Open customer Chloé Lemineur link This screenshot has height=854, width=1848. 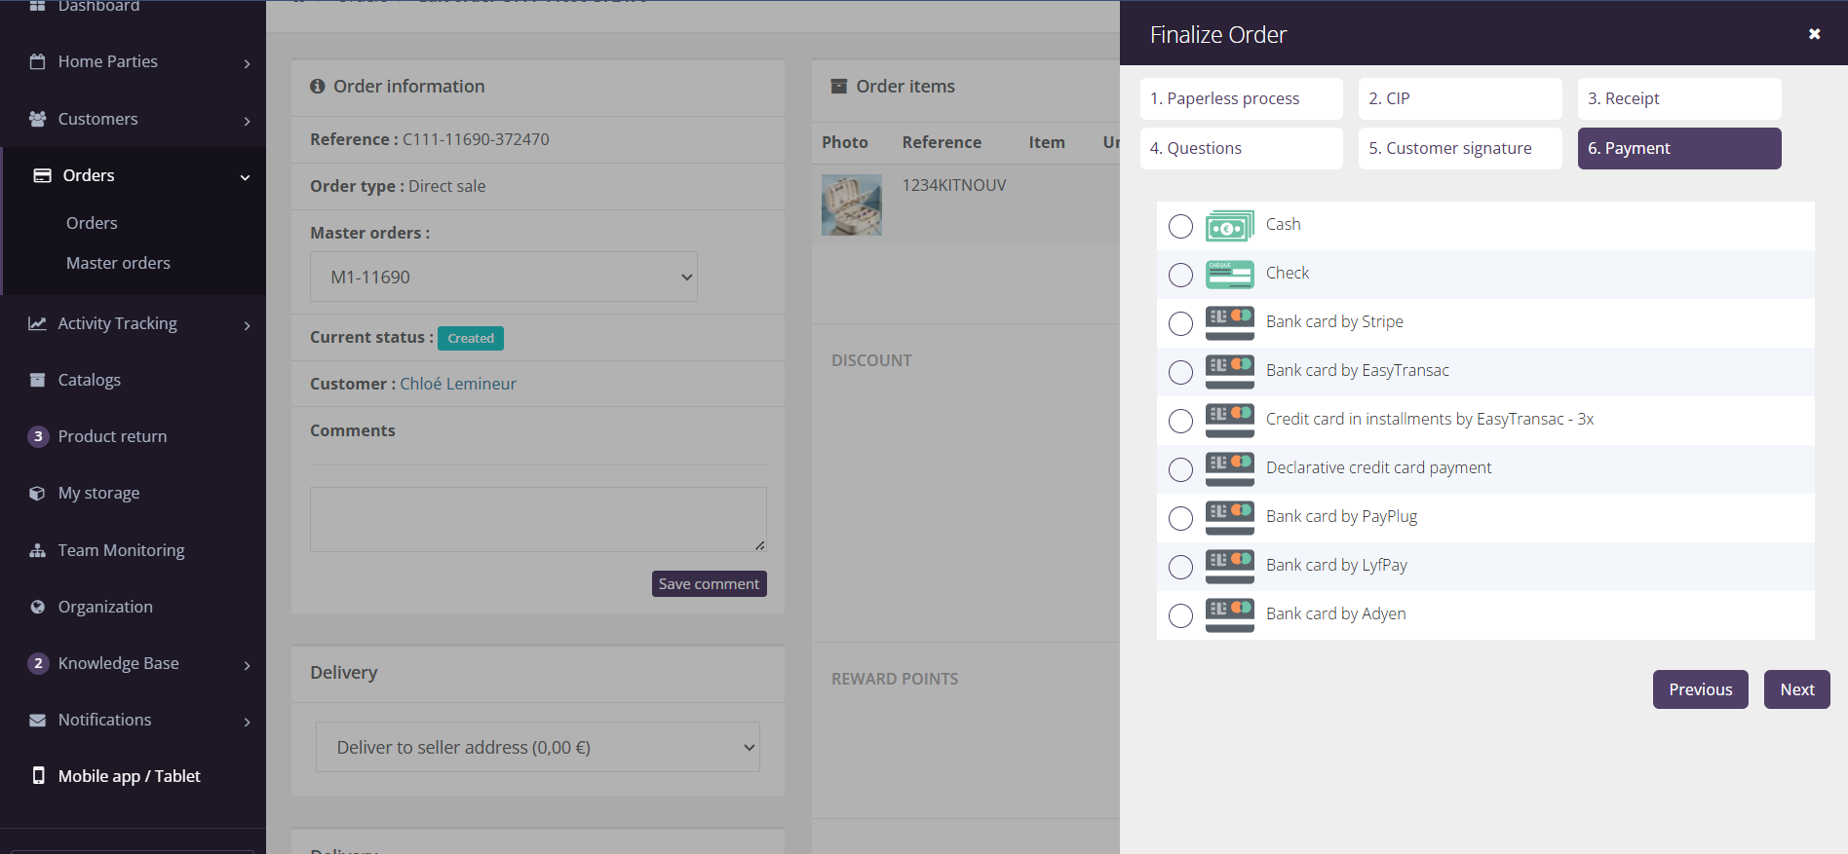(457, 384)
